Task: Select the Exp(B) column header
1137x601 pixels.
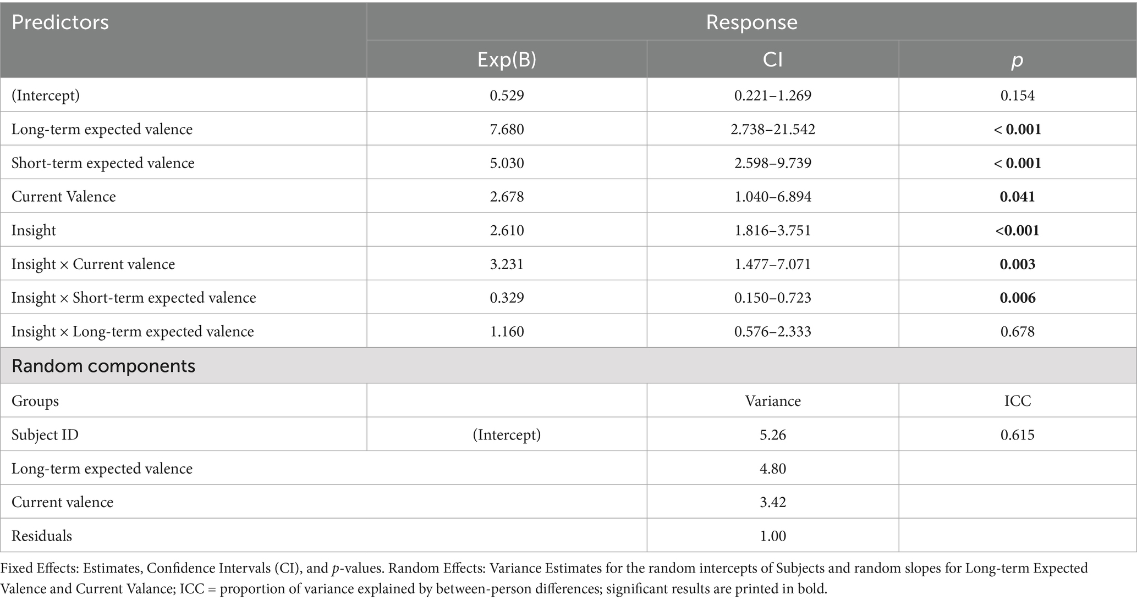Action: pos(507,59)
